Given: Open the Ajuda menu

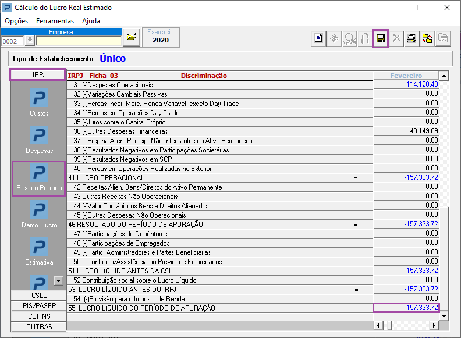Looking at the screenshot, I should coord(91,21).
